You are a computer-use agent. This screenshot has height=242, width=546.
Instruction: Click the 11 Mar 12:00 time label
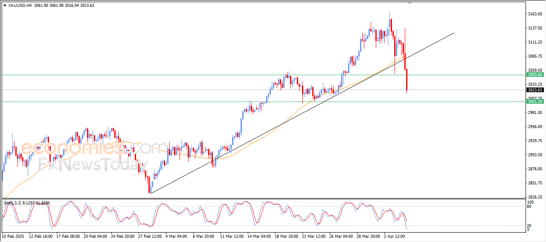(x=232, y=236)
